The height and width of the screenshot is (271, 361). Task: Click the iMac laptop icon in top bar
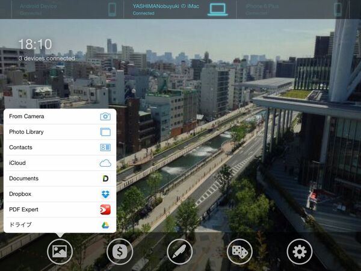pos(218,10)
